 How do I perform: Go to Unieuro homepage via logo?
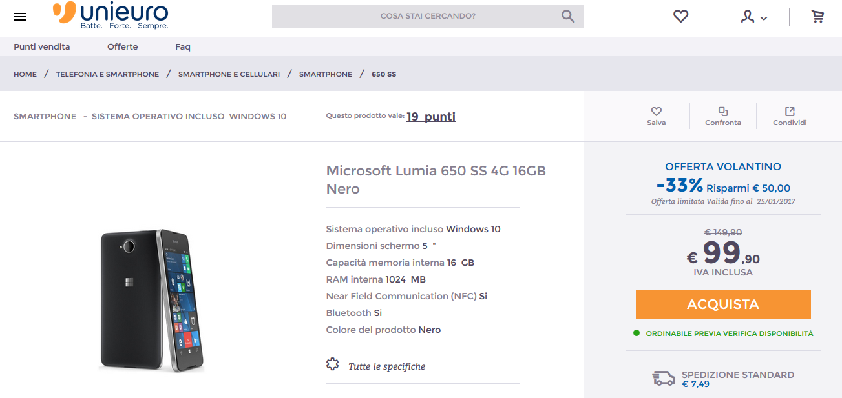click(111, 16)
